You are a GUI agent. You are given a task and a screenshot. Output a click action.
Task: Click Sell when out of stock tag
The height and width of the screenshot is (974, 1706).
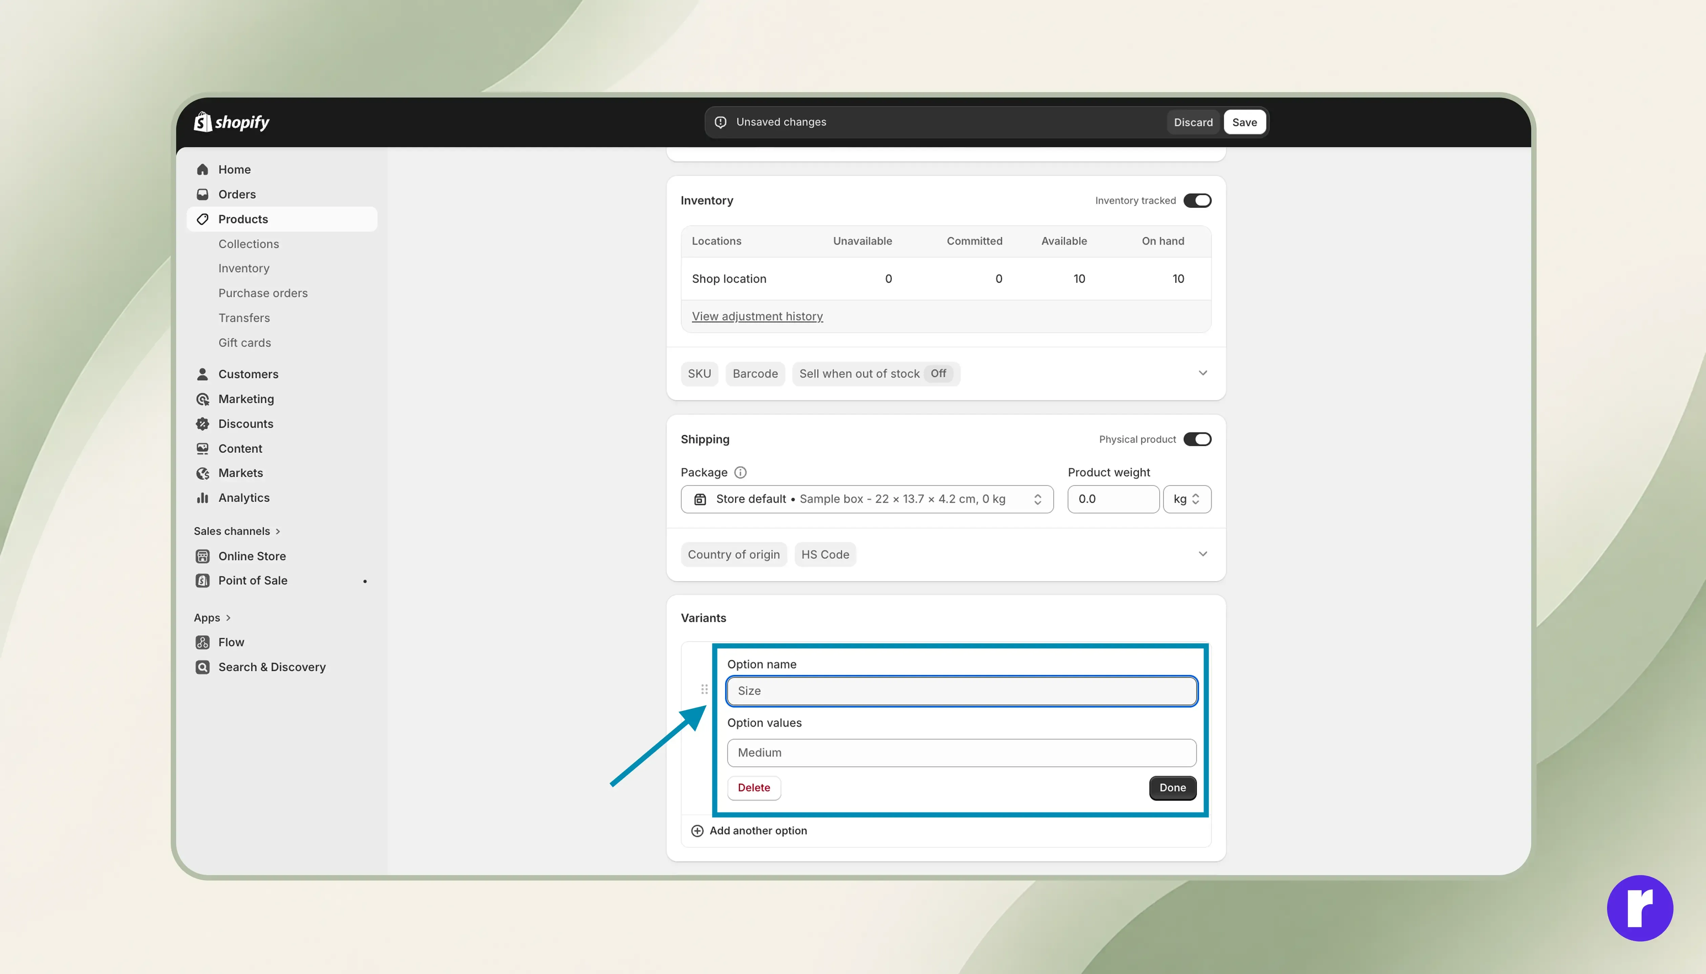pyautogui.click(x=876, y=374)
